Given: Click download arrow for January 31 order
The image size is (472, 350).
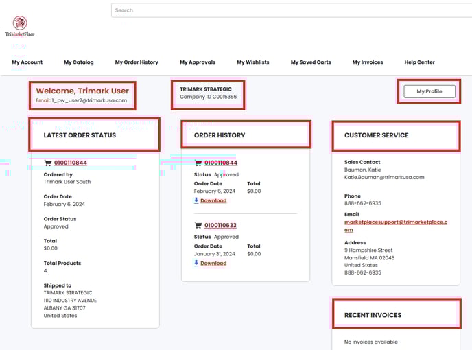Looking at the screenshot, I should (x=196, y=263).
